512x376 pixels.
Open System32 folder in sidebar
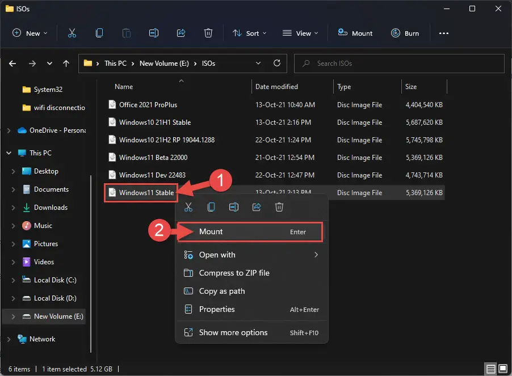[43, 90]
